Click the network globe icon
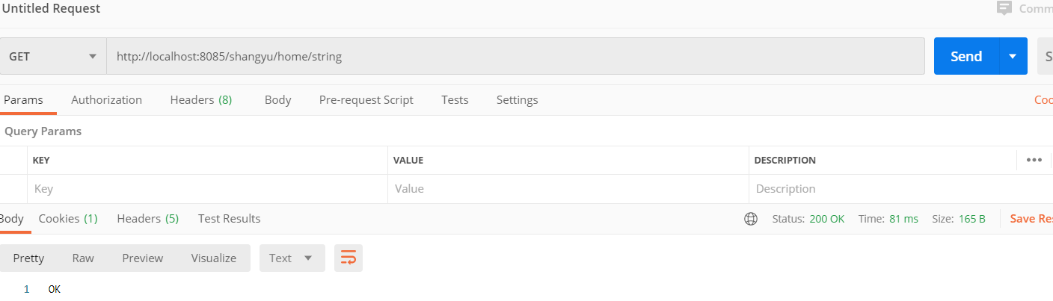Screen dimensions: 1053x301 [751, 219]
